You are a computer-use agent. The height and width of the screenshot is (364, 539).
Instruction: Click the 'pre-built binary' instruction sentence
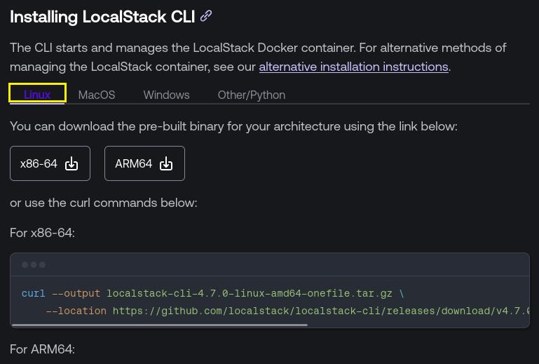click(x=233, y=126)
